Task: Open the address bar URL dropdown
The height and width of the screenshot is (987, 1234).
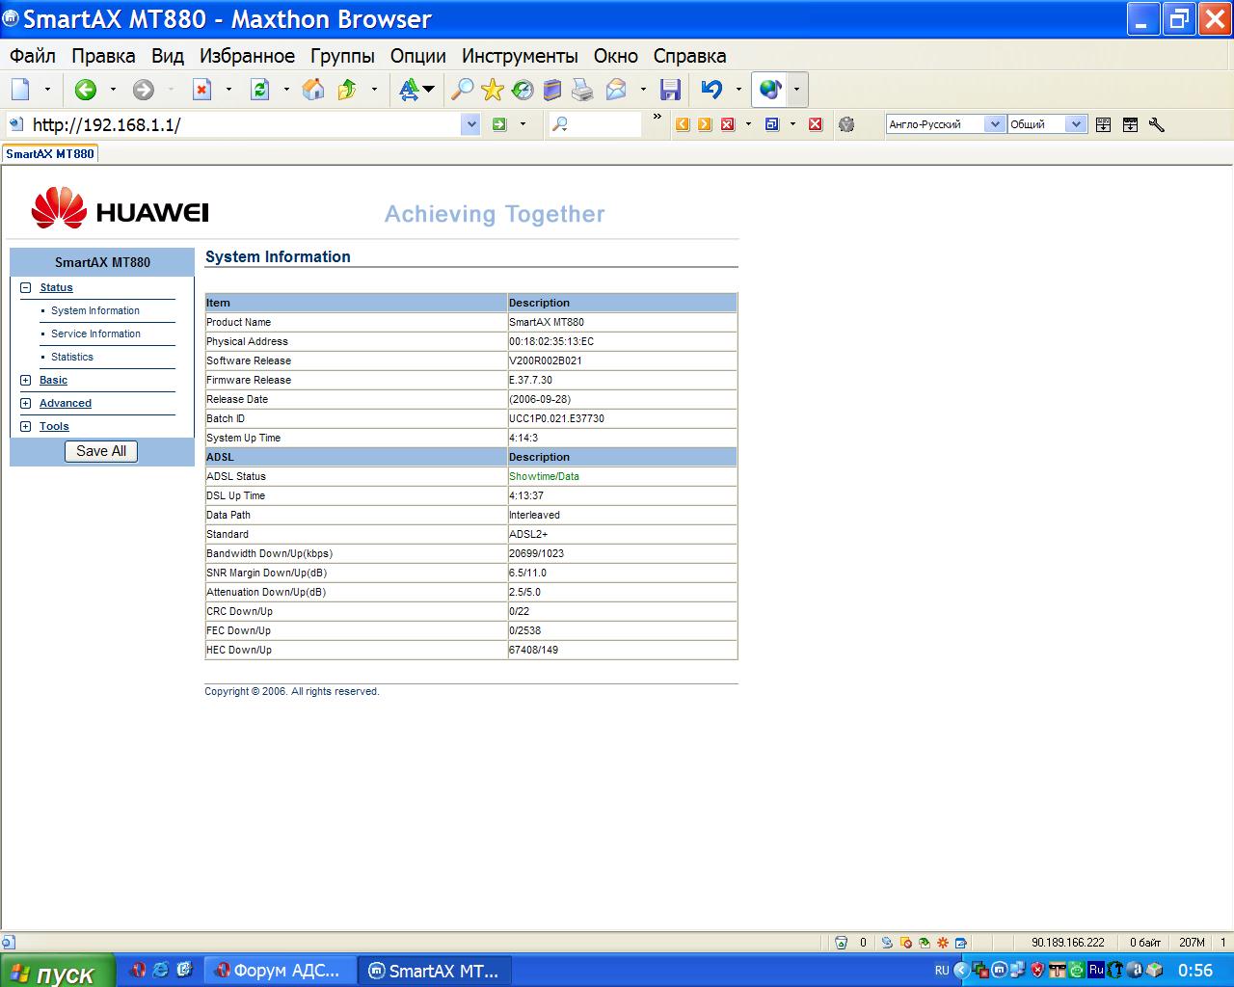Action: pyautogui.click(x=470, y=123)
